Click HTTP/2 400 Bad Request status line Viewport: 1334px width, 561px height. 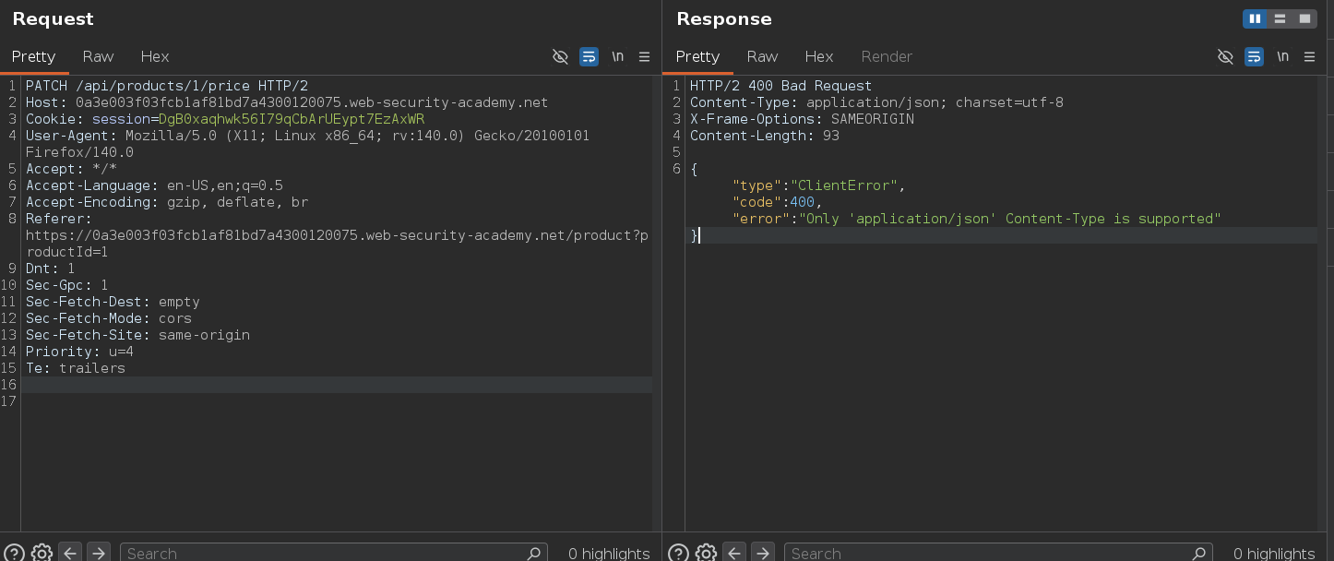click(x=780, y=86)
